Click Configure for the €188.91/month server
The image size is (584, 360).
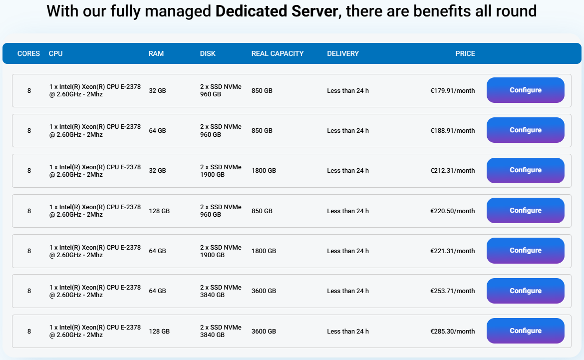click(525, 130)
